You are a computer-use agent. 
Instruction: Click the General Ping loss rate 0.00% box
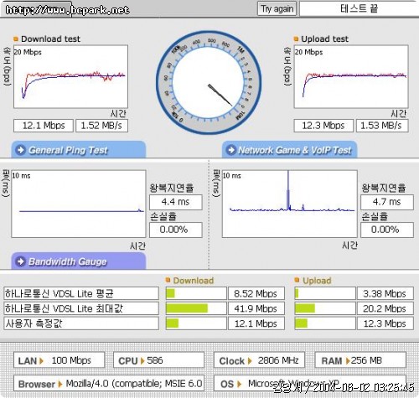pos(176,230)
